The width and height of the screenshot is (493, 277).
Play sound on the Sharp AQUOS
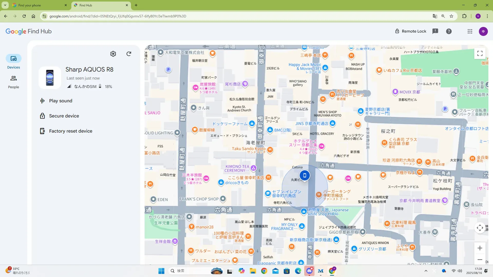click(61, 101)
